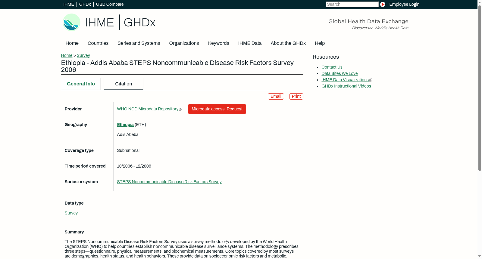Open the Survey data type link
This screenshot has width=482, height=259.
coord(71,213)
